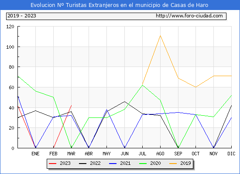Click the 120 value on the y-axis
240x174 pixels.
coord(10,27)
